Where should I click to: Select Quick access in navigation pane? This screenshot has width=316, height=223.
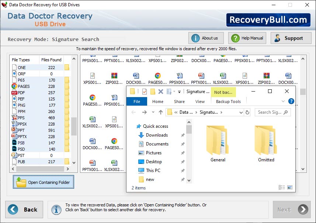(152, 126)
